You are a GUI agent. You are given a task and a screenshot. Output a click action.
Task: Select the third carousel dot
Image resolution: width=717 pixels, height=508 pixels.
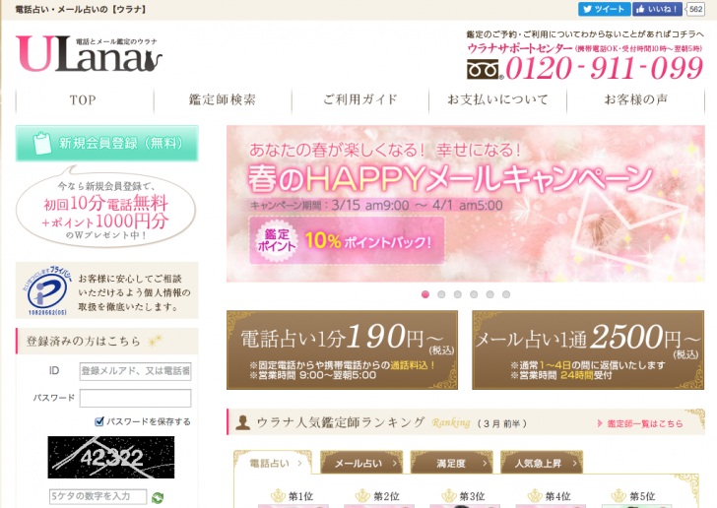click(x=458, y=294)
